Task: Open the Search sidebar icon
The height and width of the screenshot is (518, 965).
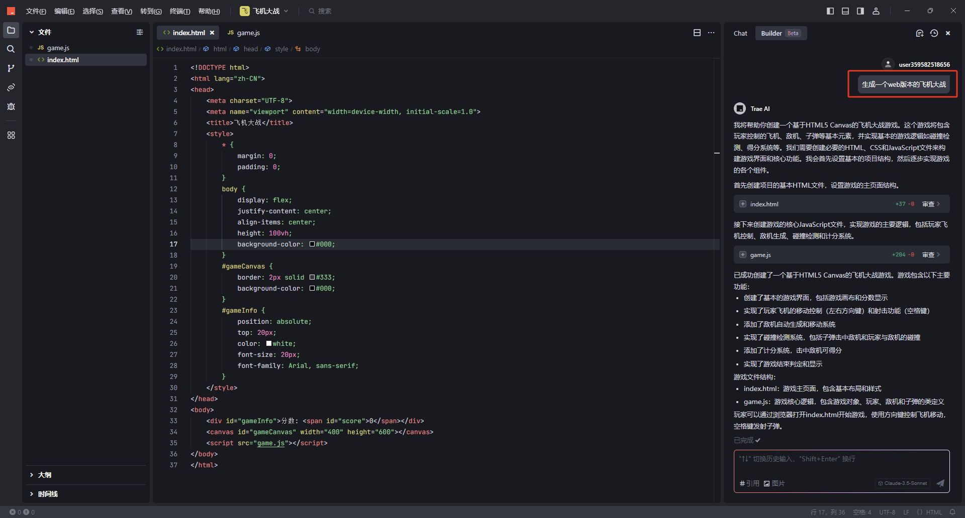Action: pyautogui.click(x=11, y=49)
